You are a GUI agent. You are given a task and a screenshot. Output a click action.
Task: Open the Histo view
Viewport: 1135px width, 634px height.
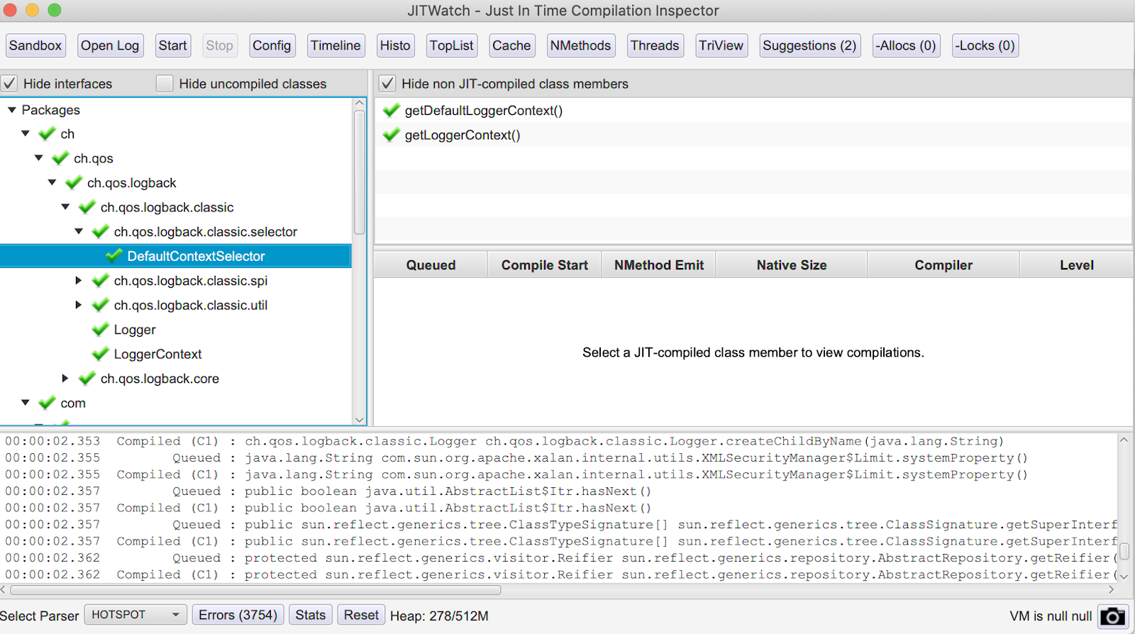[x=395, y=45]
